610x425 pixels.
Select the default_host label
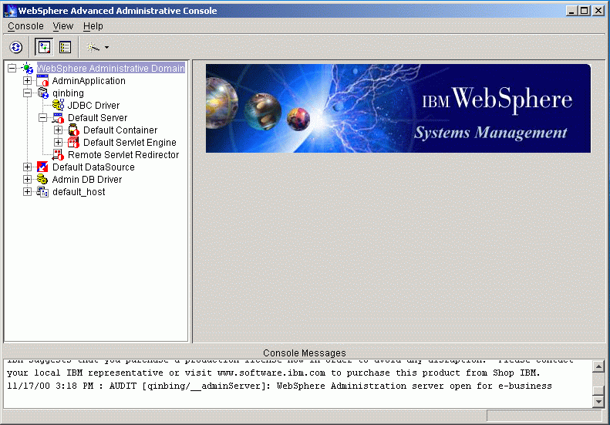79,192
